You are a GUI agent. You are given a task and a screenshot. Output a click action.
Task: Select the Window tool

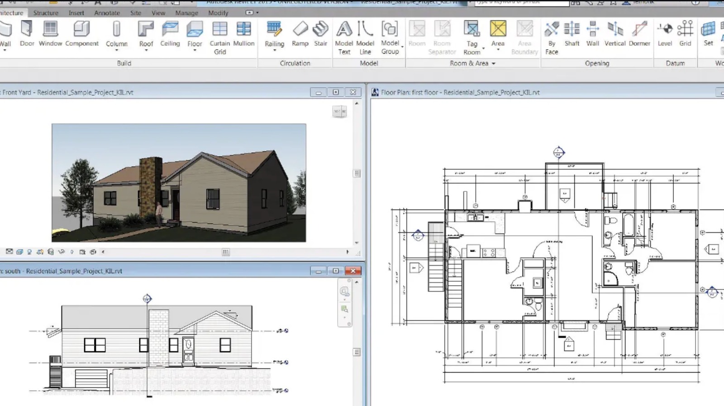(x=50, y=34)
